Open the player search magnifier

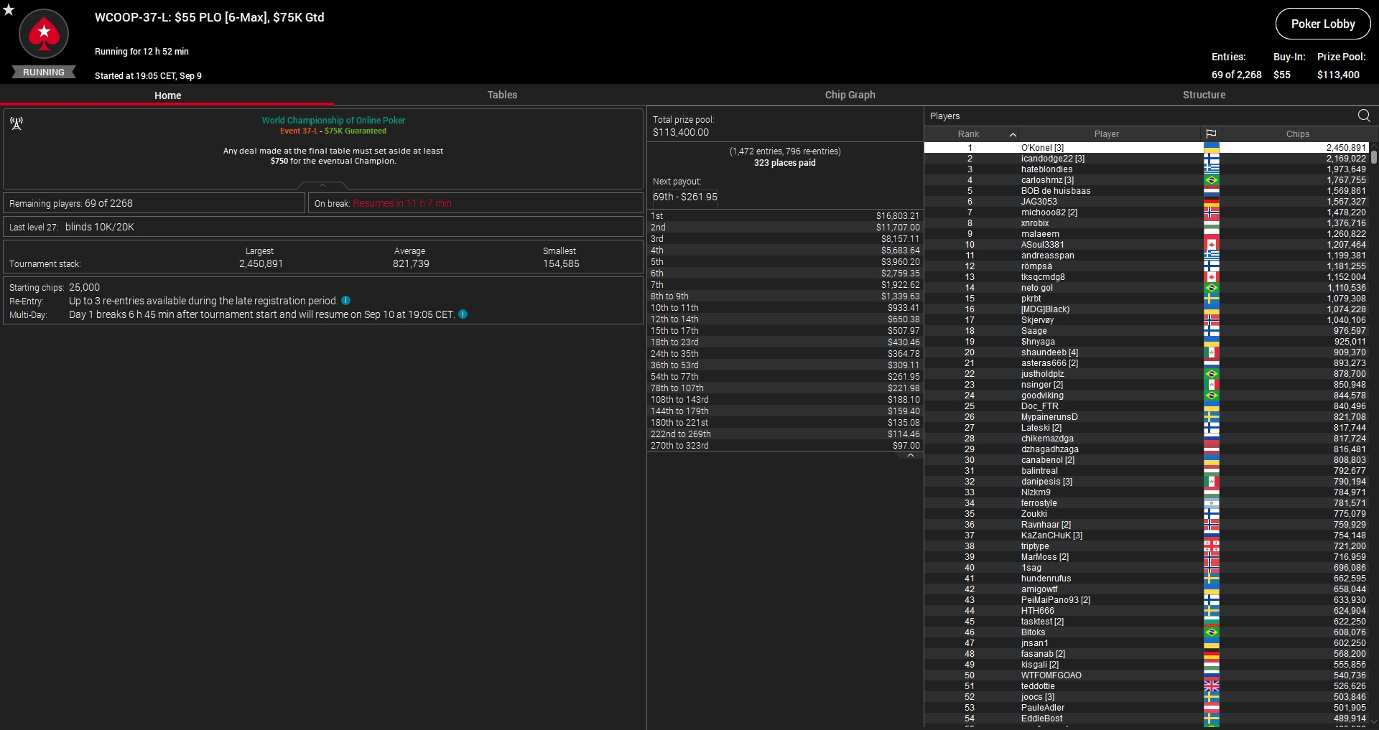point(1364,116)
